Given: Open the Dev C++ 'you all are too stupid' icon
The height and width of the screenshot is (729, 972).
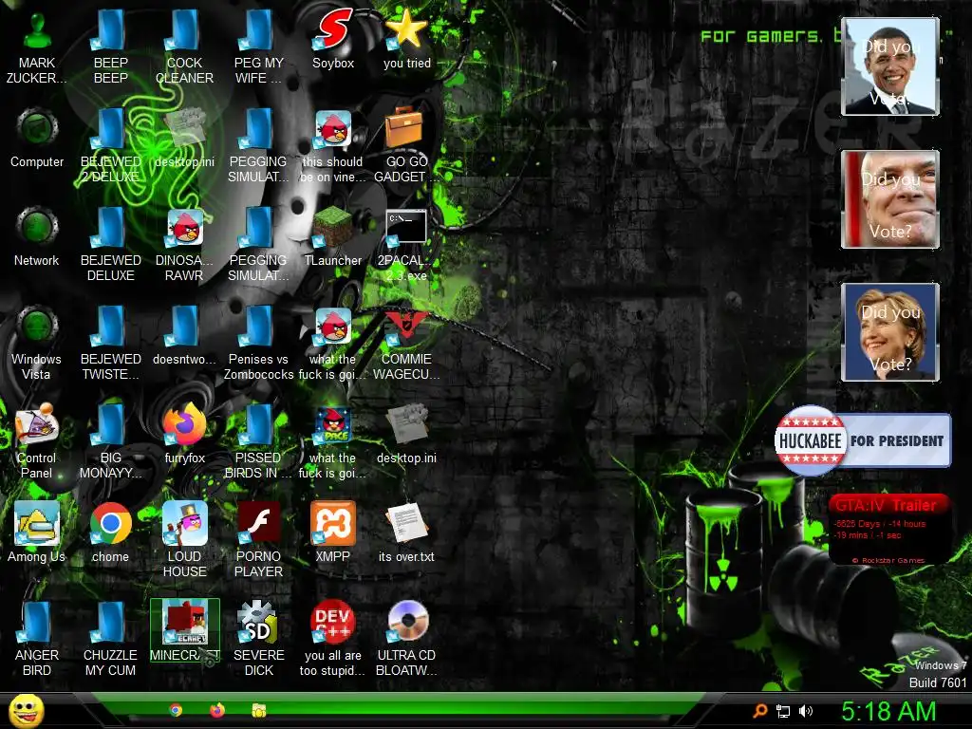Looking at the screenshot, I should [x=333, y=639].
